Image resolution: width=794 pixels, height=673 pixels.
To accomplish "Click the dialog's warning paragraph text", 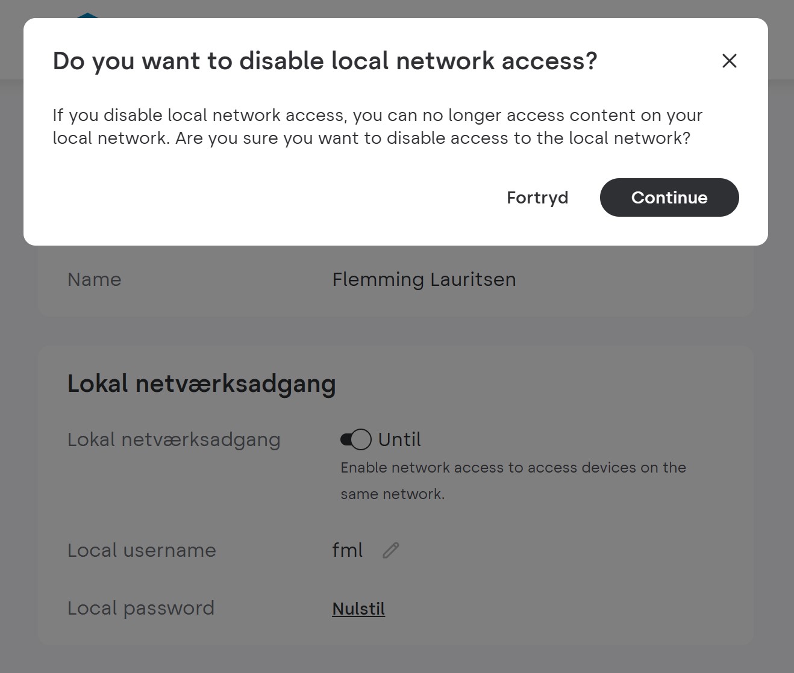I will coord(378,126).
